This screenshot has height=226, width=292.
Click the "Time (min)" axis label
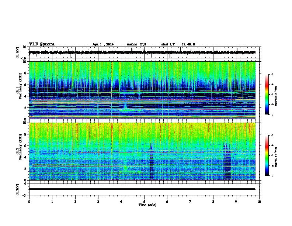[x=147, y=205]
